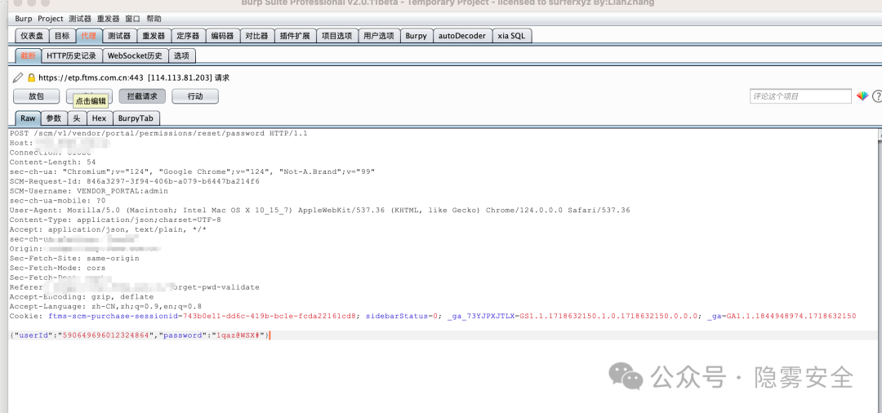Image resolution: width=882 pixels, height=413 pixels.
Task: Click the sidebarStatus=0 cookie text
Action: pyautogui.click(x=402, y=316)
